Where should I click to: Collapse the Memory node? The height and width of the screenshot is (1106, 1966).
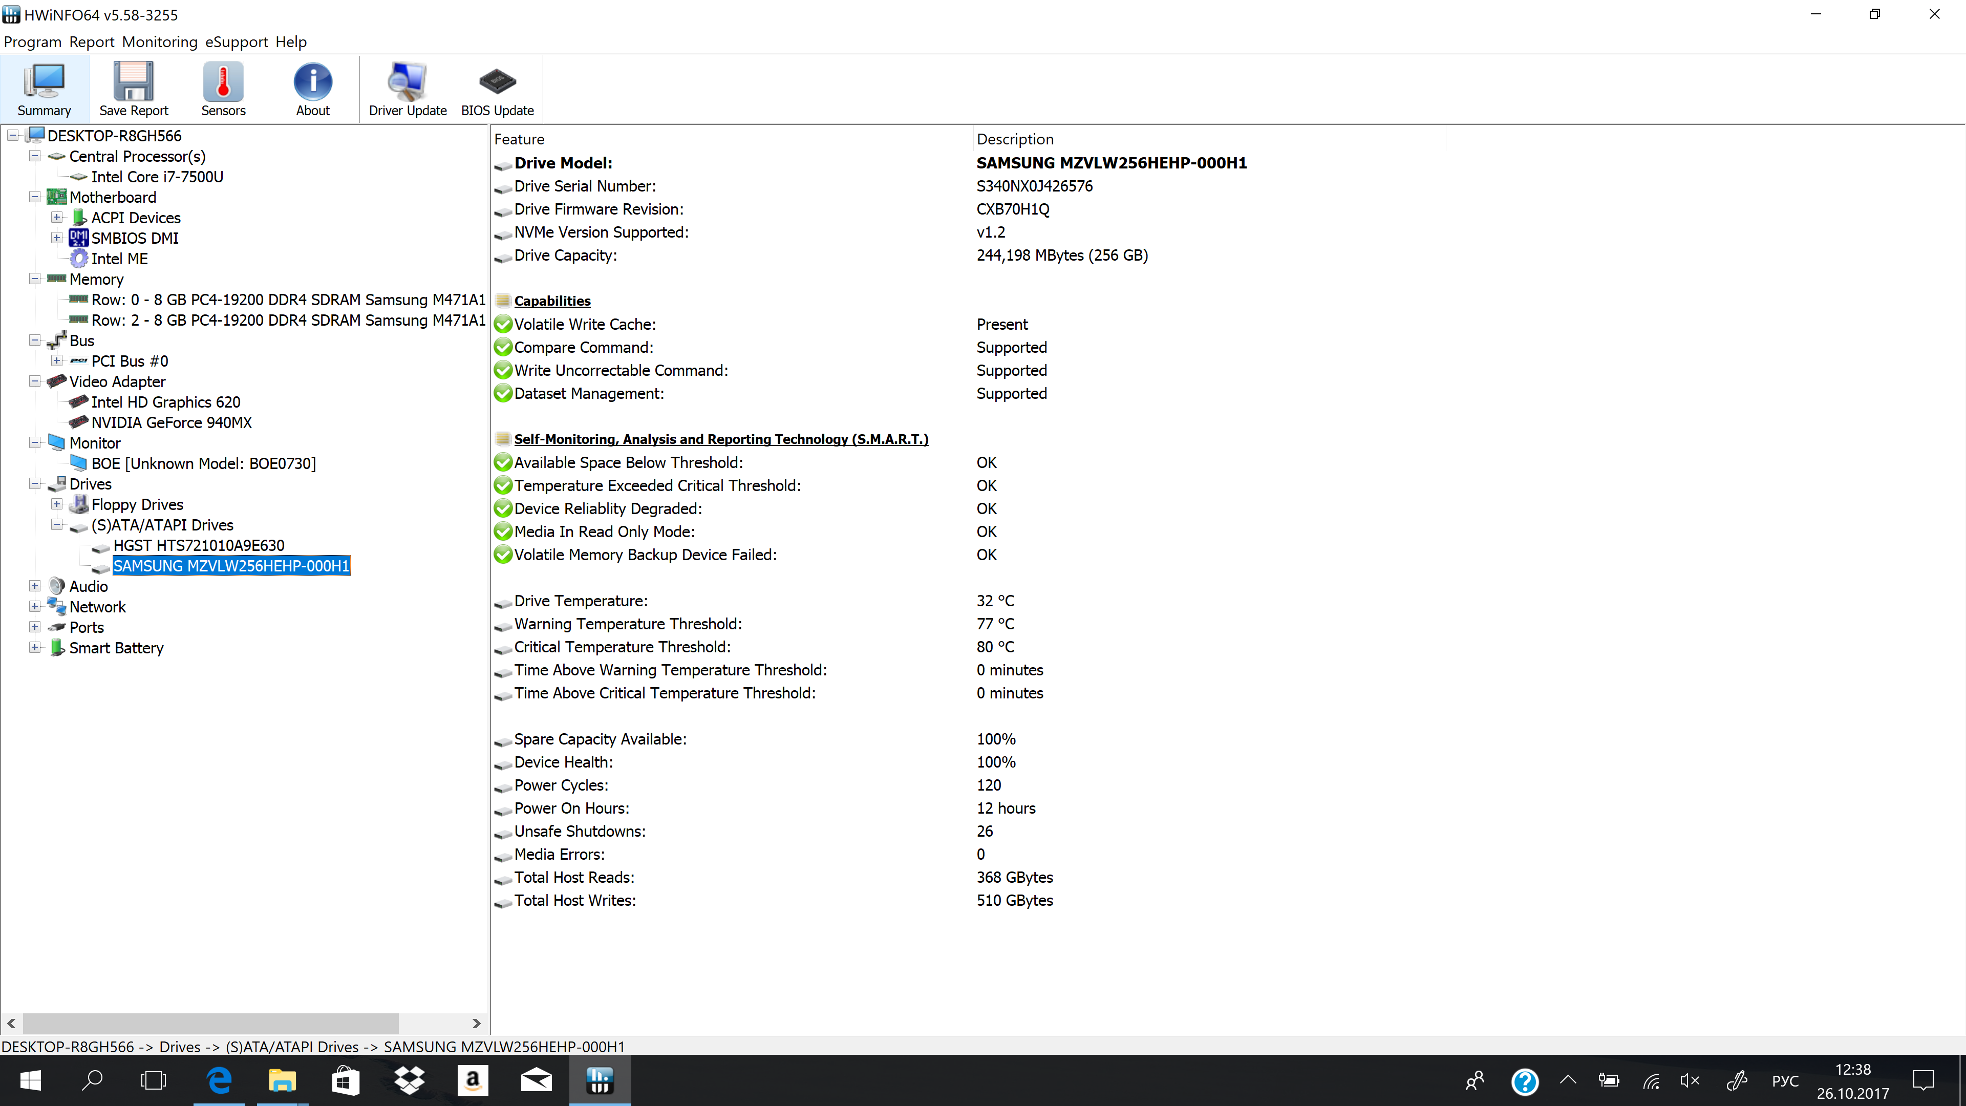click(x=34, y=279)
